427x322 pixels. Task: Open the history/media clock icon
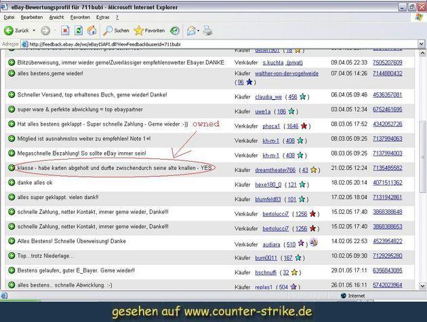pyautogui.click(x=175, y=31)
